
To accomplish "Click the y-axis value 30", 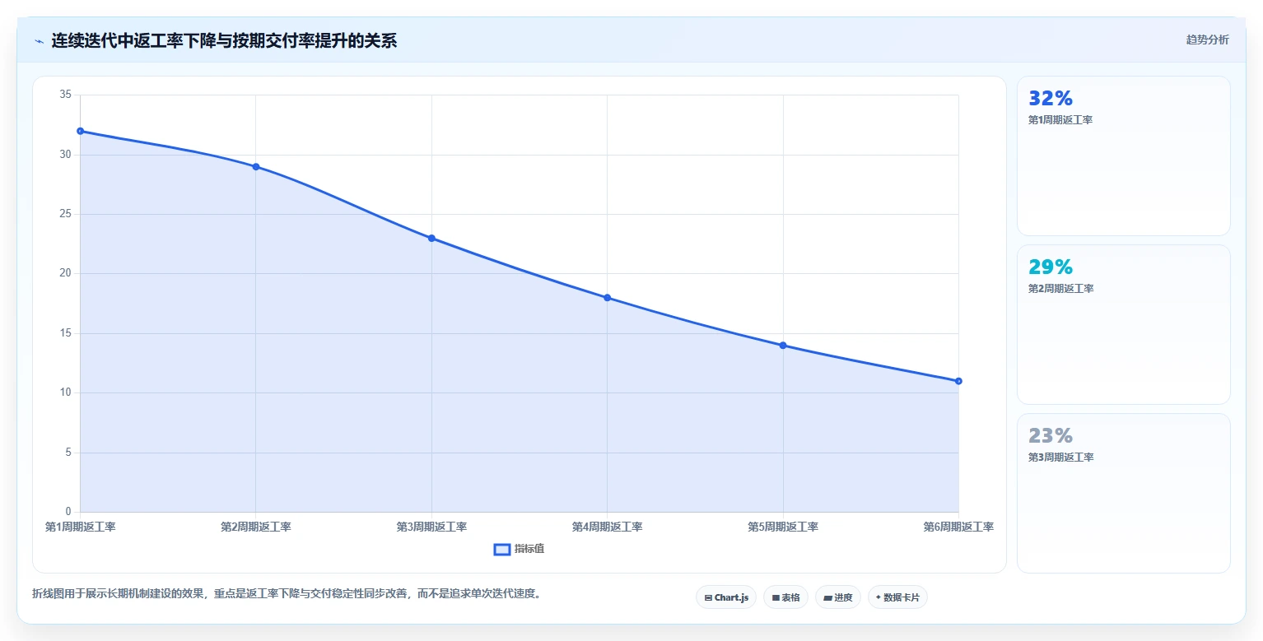I will (x=66, y=155).
